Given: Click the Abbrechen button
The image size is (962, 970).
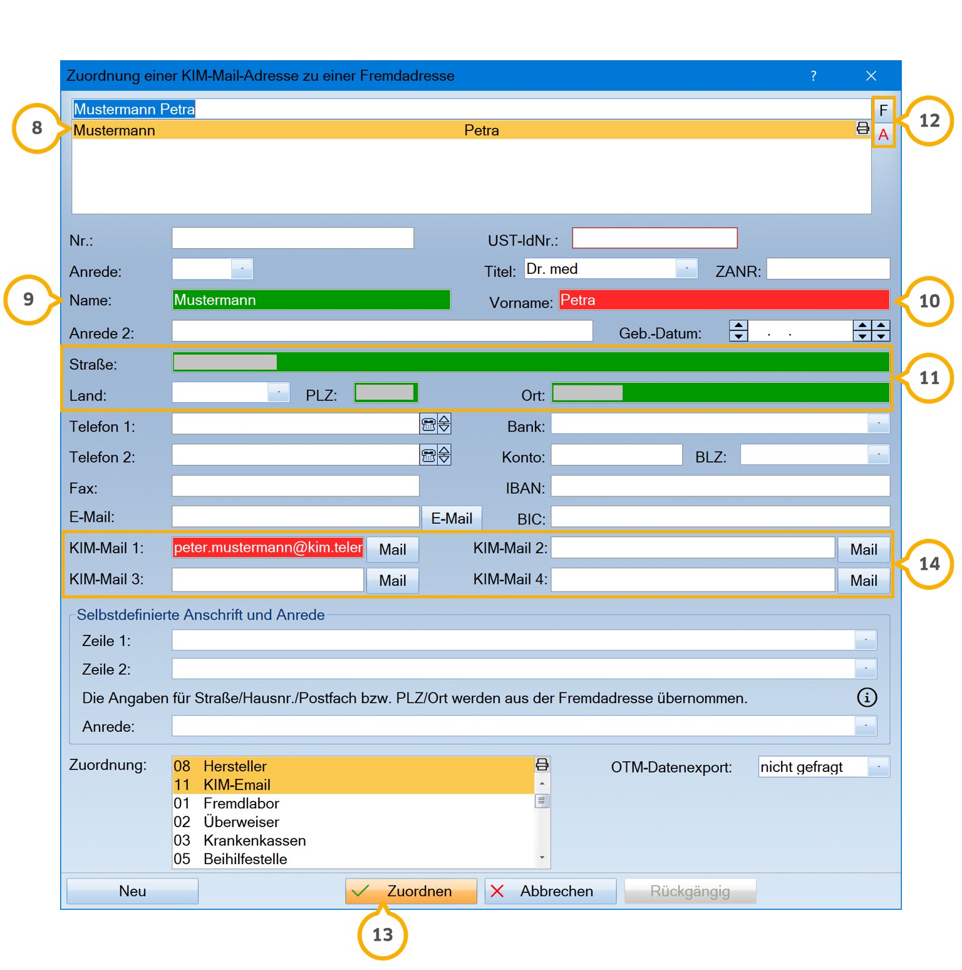Looking at the screenshot, I should pos(551,891).
